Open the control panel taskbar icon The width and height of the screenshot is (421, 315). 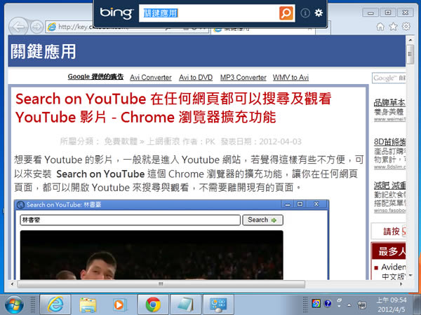(218, 304)
